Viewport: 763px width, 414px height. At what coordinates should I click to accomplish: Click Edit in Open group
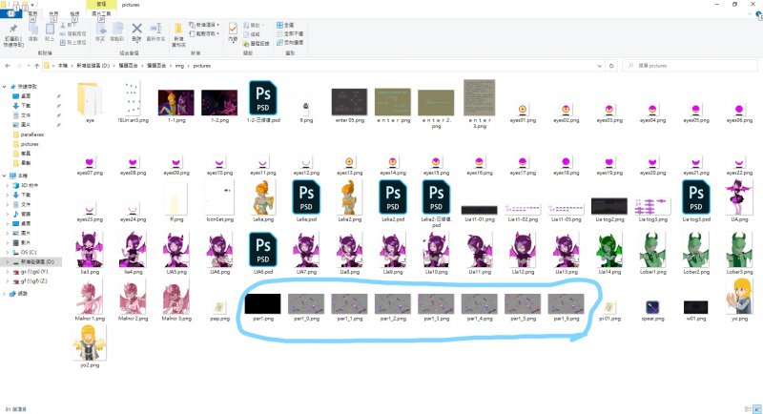[252, 34]
